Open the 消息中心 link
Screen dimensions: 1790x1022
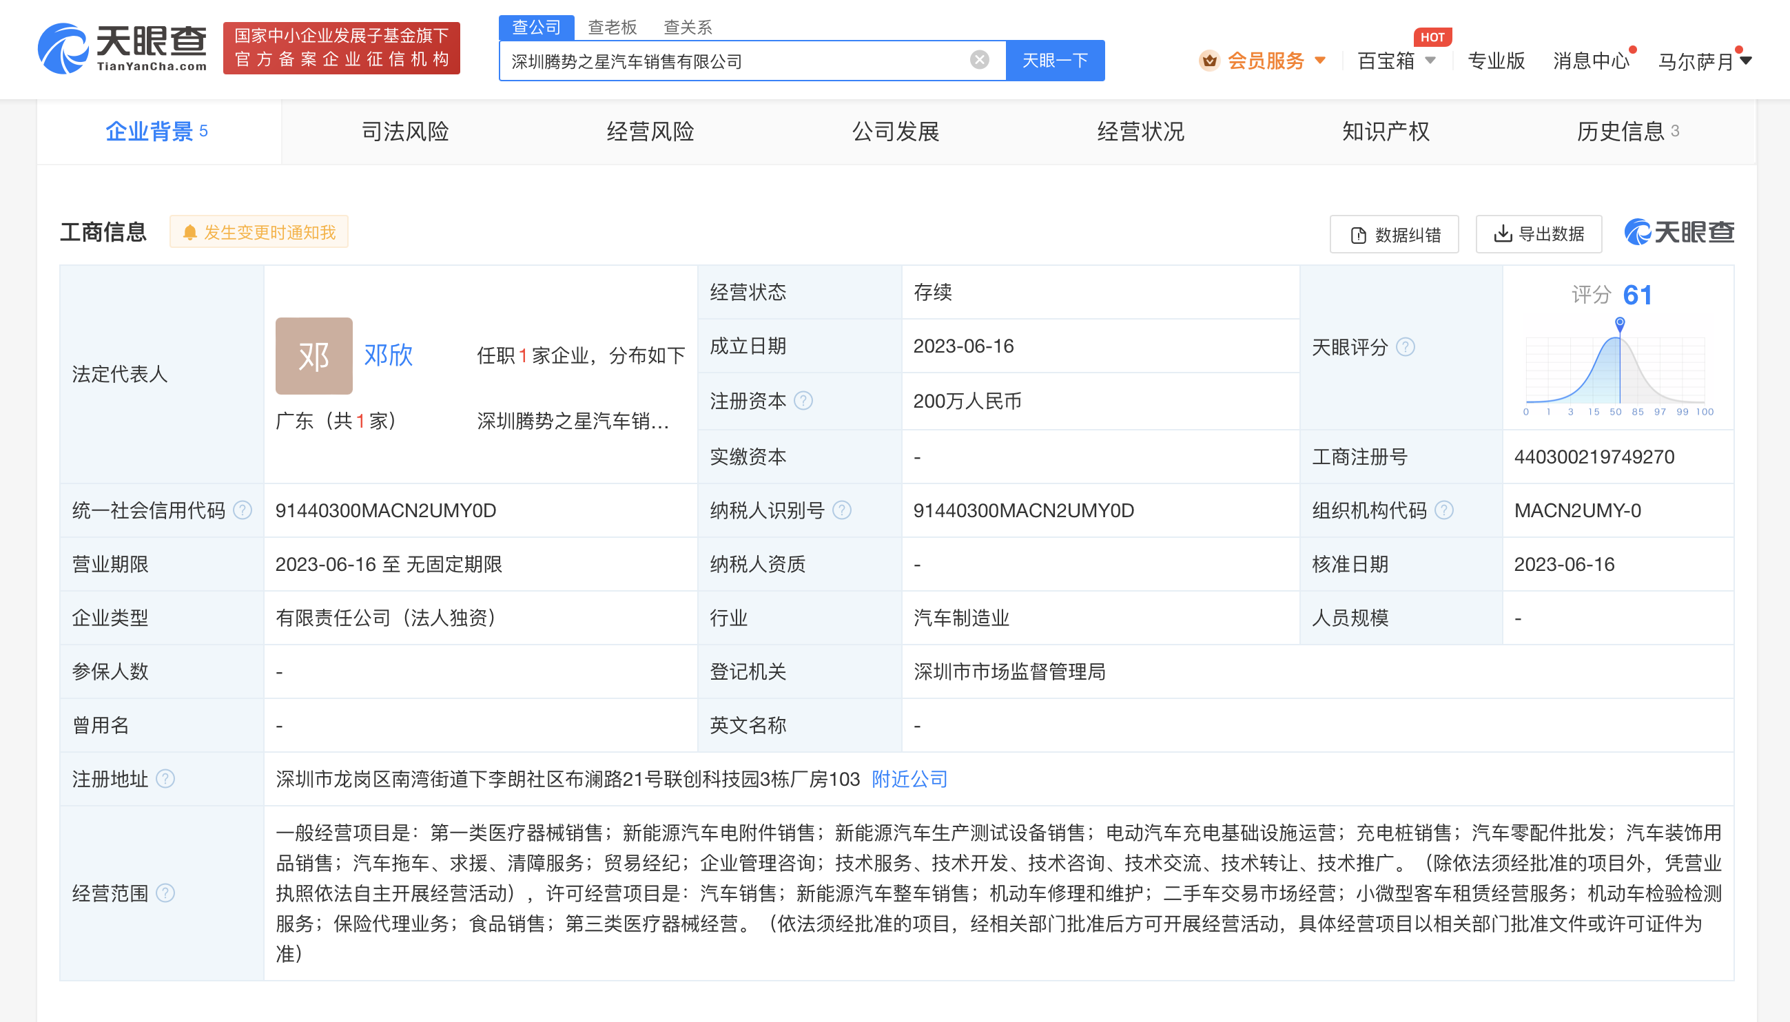pos(1590,61)
